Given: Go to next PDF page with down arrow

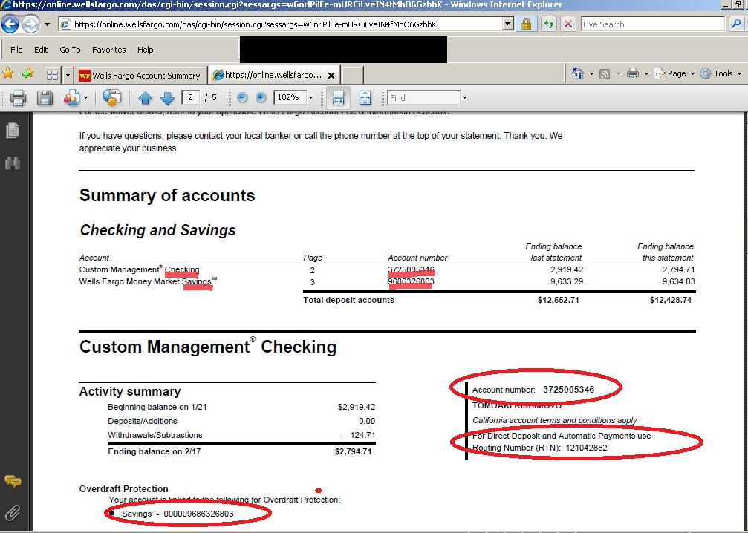Looking at the screenshot, I should pos(167,98).
